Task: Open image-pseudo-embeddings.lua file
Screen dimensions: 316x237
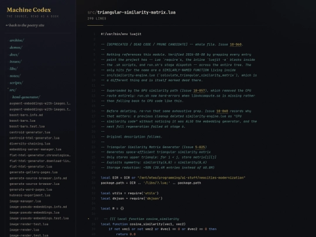Action: (35, 212)
